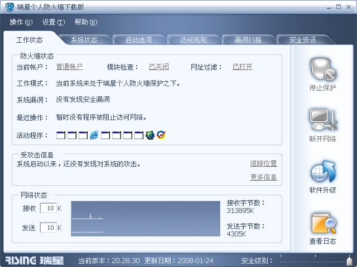
Task: Select the 工作状态 tab
Action: click(30, 40)
